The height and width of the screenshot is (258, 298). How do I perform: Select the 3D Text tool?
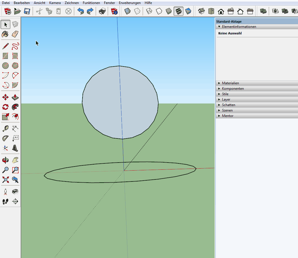tap(15, 148)
